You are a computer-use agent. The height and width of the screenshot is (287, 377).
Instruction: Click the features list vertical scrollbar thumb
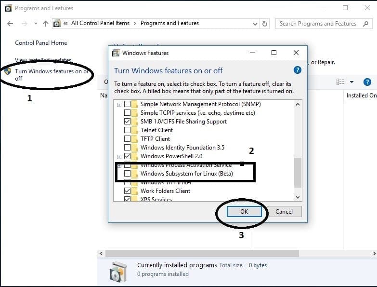tap(298, 172)
